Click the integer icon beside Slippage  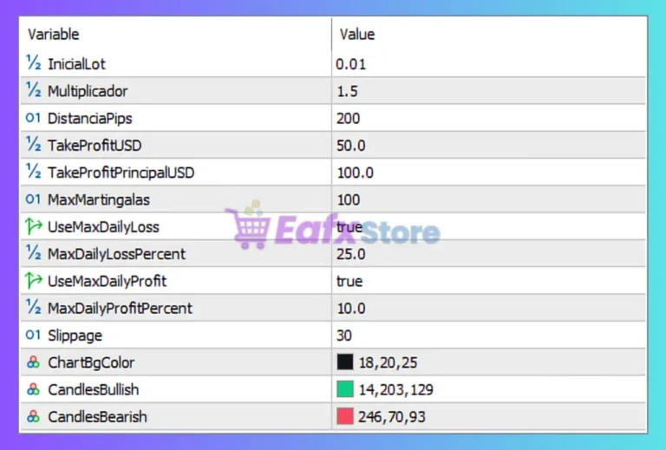(33, 335)
